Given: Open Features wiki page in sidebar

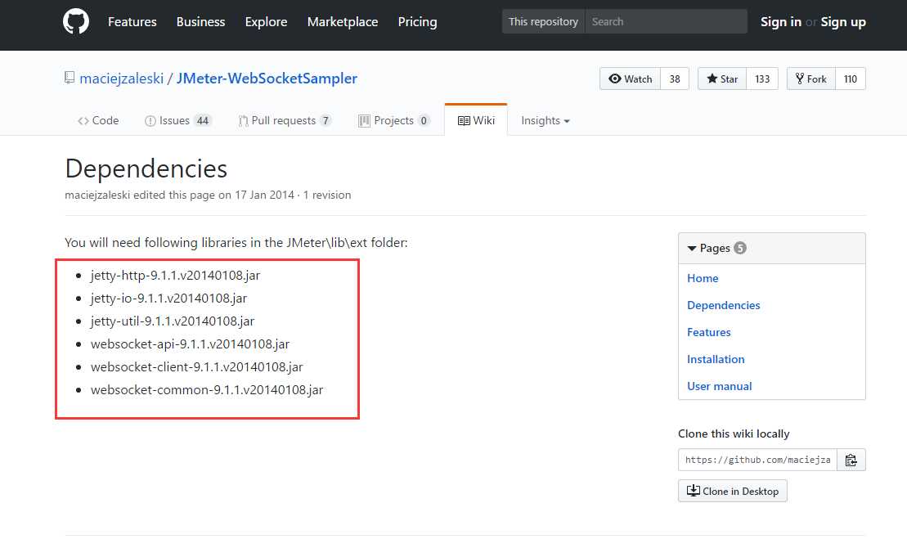Looking at the screenshot, I should 708,333.
